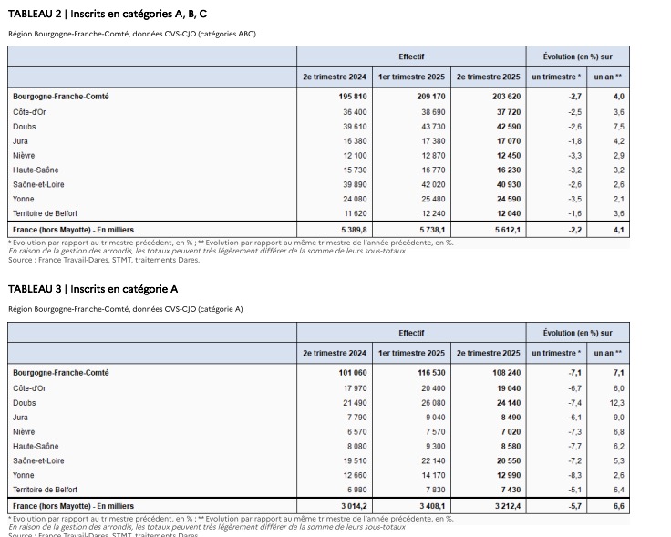
Task: Click Doubs value 43 730
Action: (x=433, y=127)
